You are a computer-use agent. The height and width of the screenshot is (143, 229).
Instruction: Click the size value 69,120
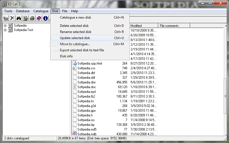(122, 87)
